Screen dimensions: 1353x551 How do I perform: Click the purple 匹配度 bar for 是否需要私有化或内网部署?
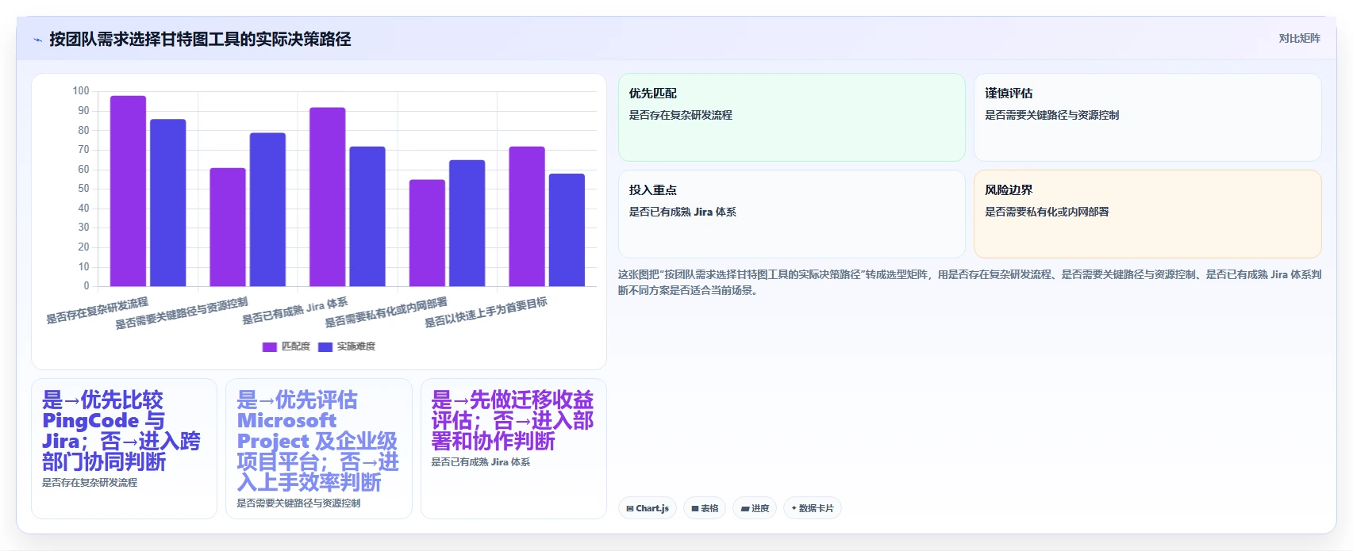coord(427,233)
